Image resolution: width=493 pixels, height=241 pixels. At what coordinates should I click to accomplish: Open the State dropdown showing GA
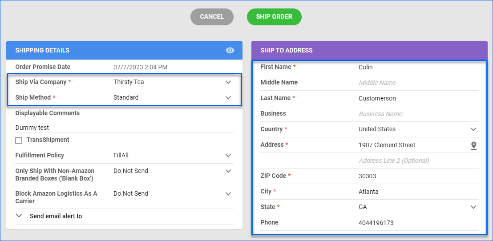tap(419, 207)
